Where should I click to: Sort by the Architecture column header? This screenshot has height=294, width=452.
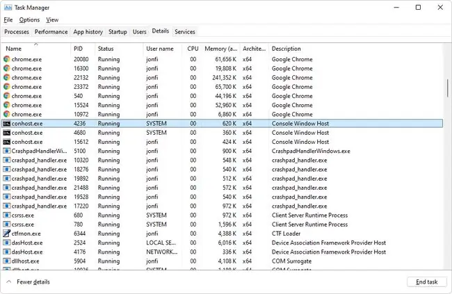(255, 49)
